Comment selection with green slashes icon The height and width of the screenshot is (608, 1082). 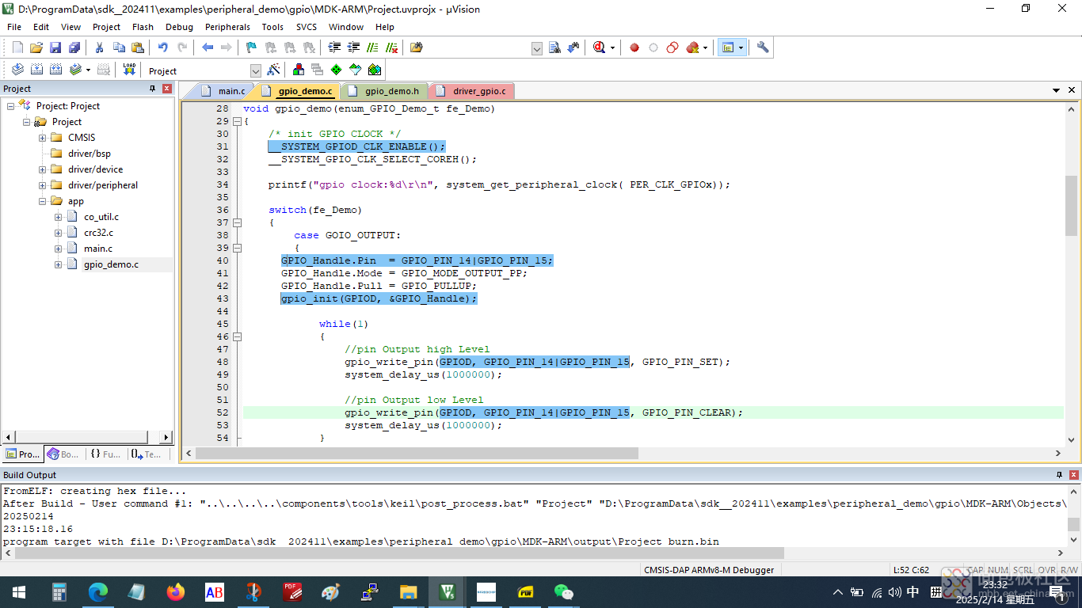(x=373, y=47)
